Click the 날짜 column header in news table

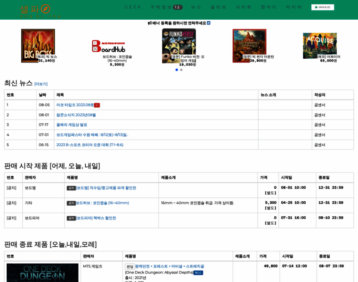42,95
